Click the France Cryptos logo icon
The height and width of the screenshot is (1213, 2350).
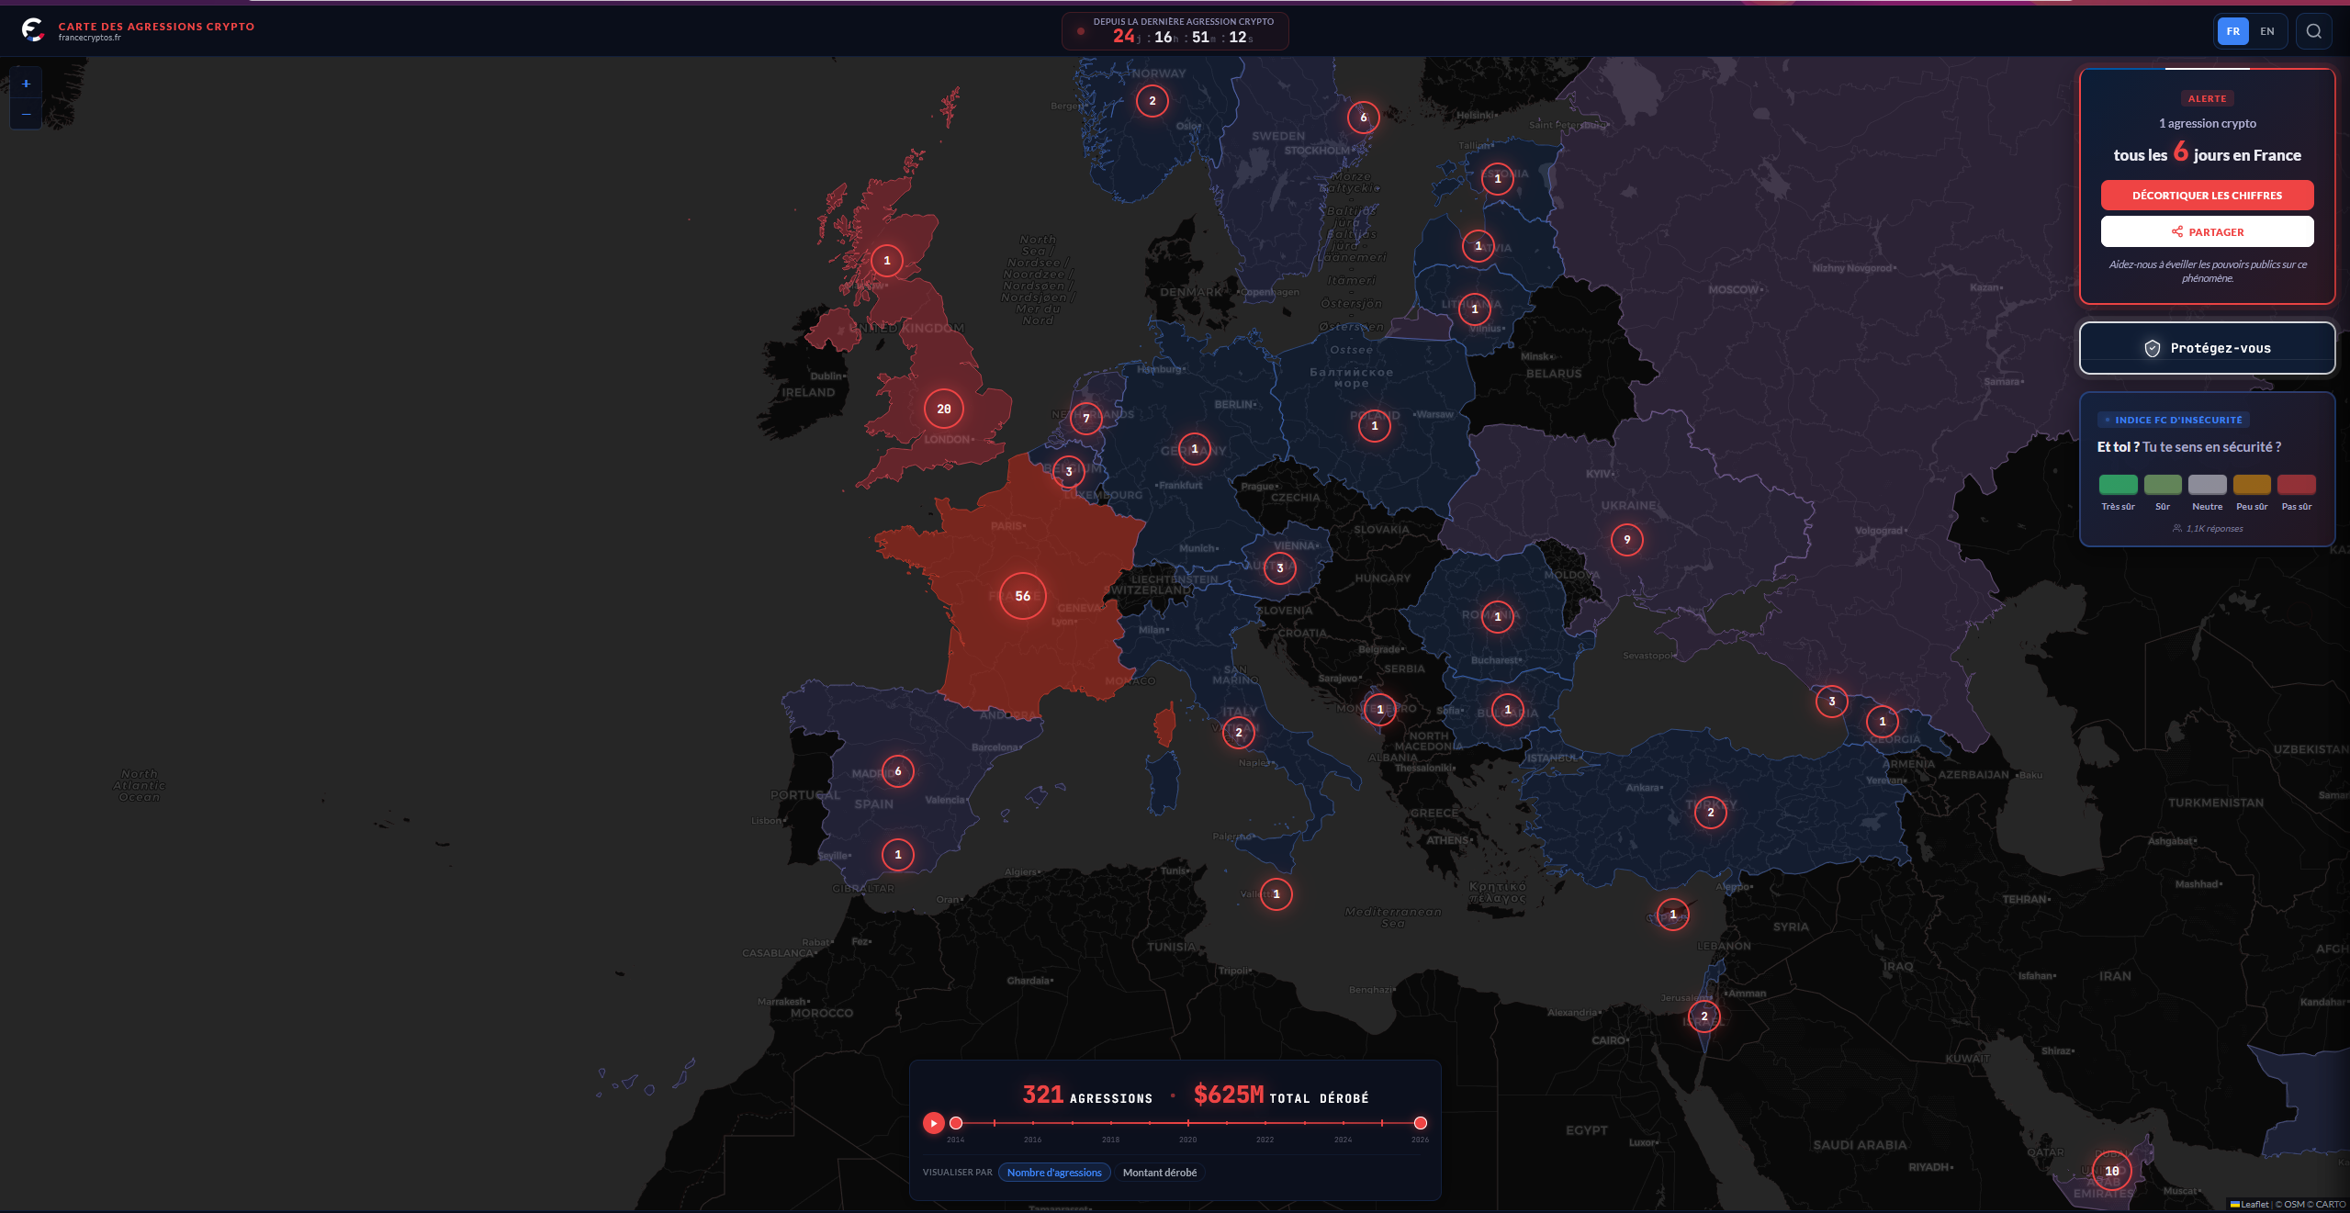pos(33,30)
